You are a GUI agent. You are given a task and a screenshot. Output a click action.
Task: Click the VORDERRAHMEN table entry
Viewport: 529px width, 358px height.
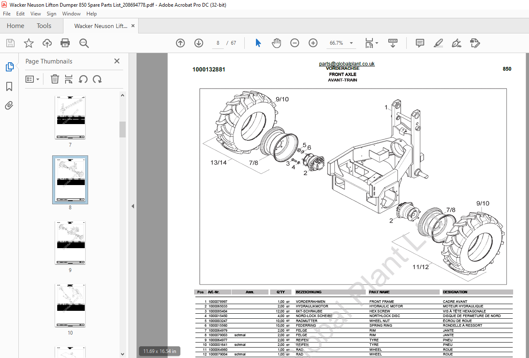[x=311, y=302]
